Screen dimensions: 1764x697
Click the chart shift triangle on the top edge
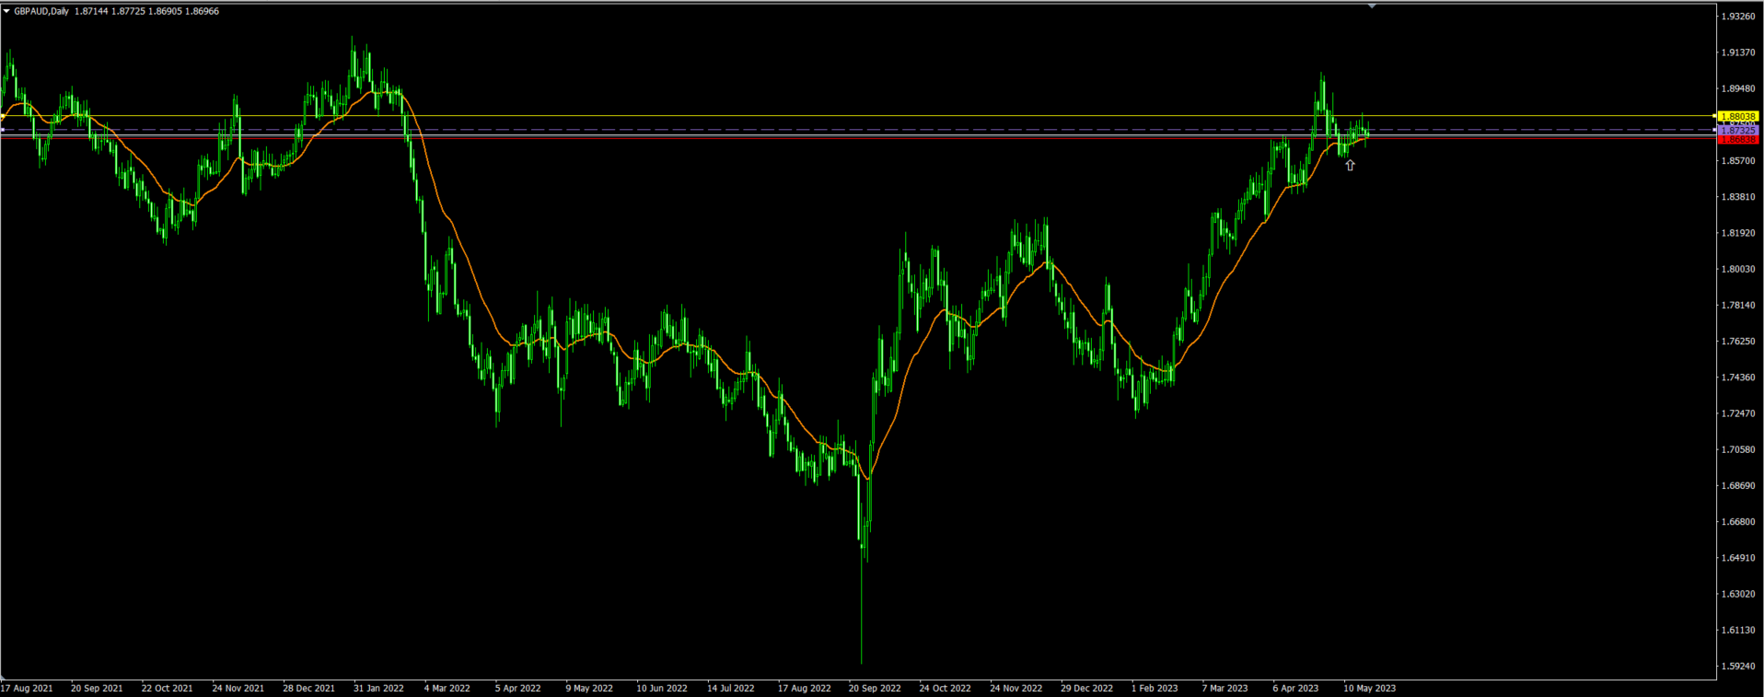pyautogui.click(x=1372, y=6)
